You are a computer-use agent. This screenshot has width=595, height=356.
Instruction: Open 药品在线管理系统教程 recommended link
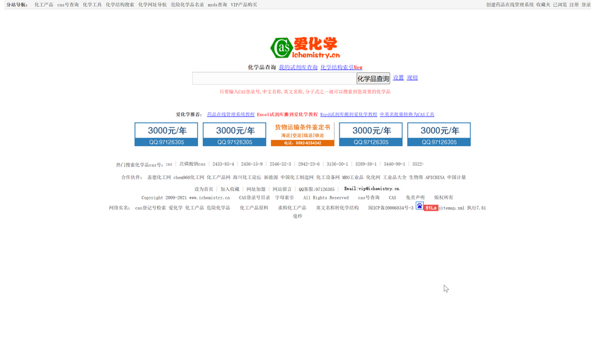[231, 115]
